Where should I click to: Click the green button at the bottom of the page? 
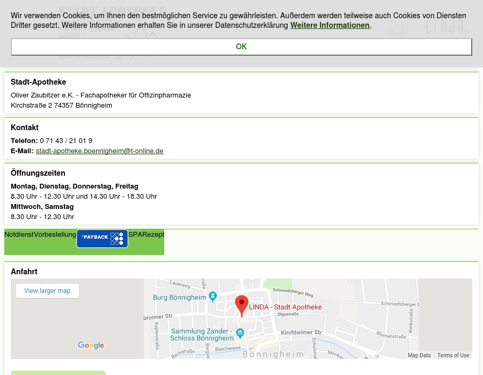58,373
